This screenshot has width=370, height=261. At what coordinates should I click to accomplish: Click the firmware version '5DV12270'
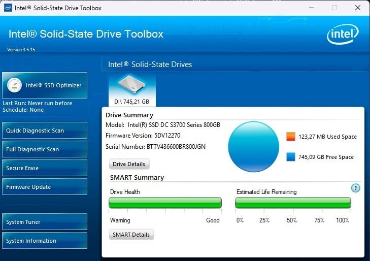click(167, 136)
